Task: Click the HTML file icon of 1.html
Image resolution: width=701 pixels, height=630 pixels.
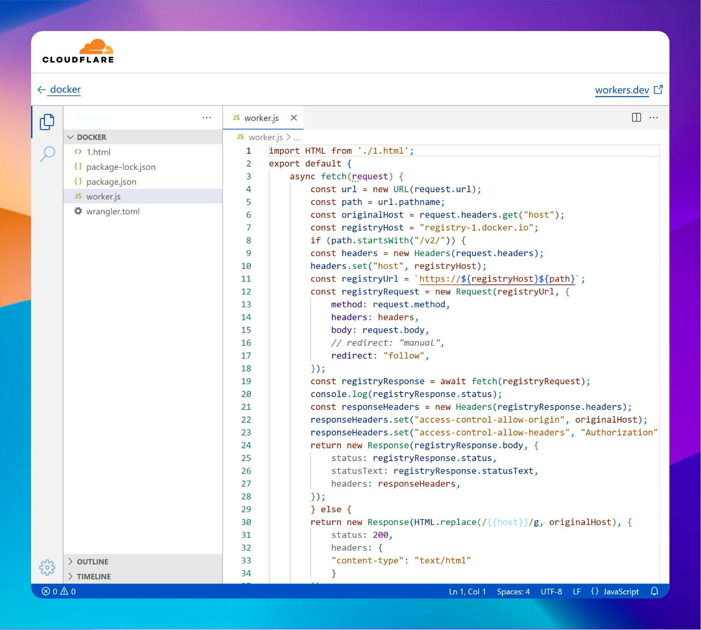Action: [x=78, y=152]
